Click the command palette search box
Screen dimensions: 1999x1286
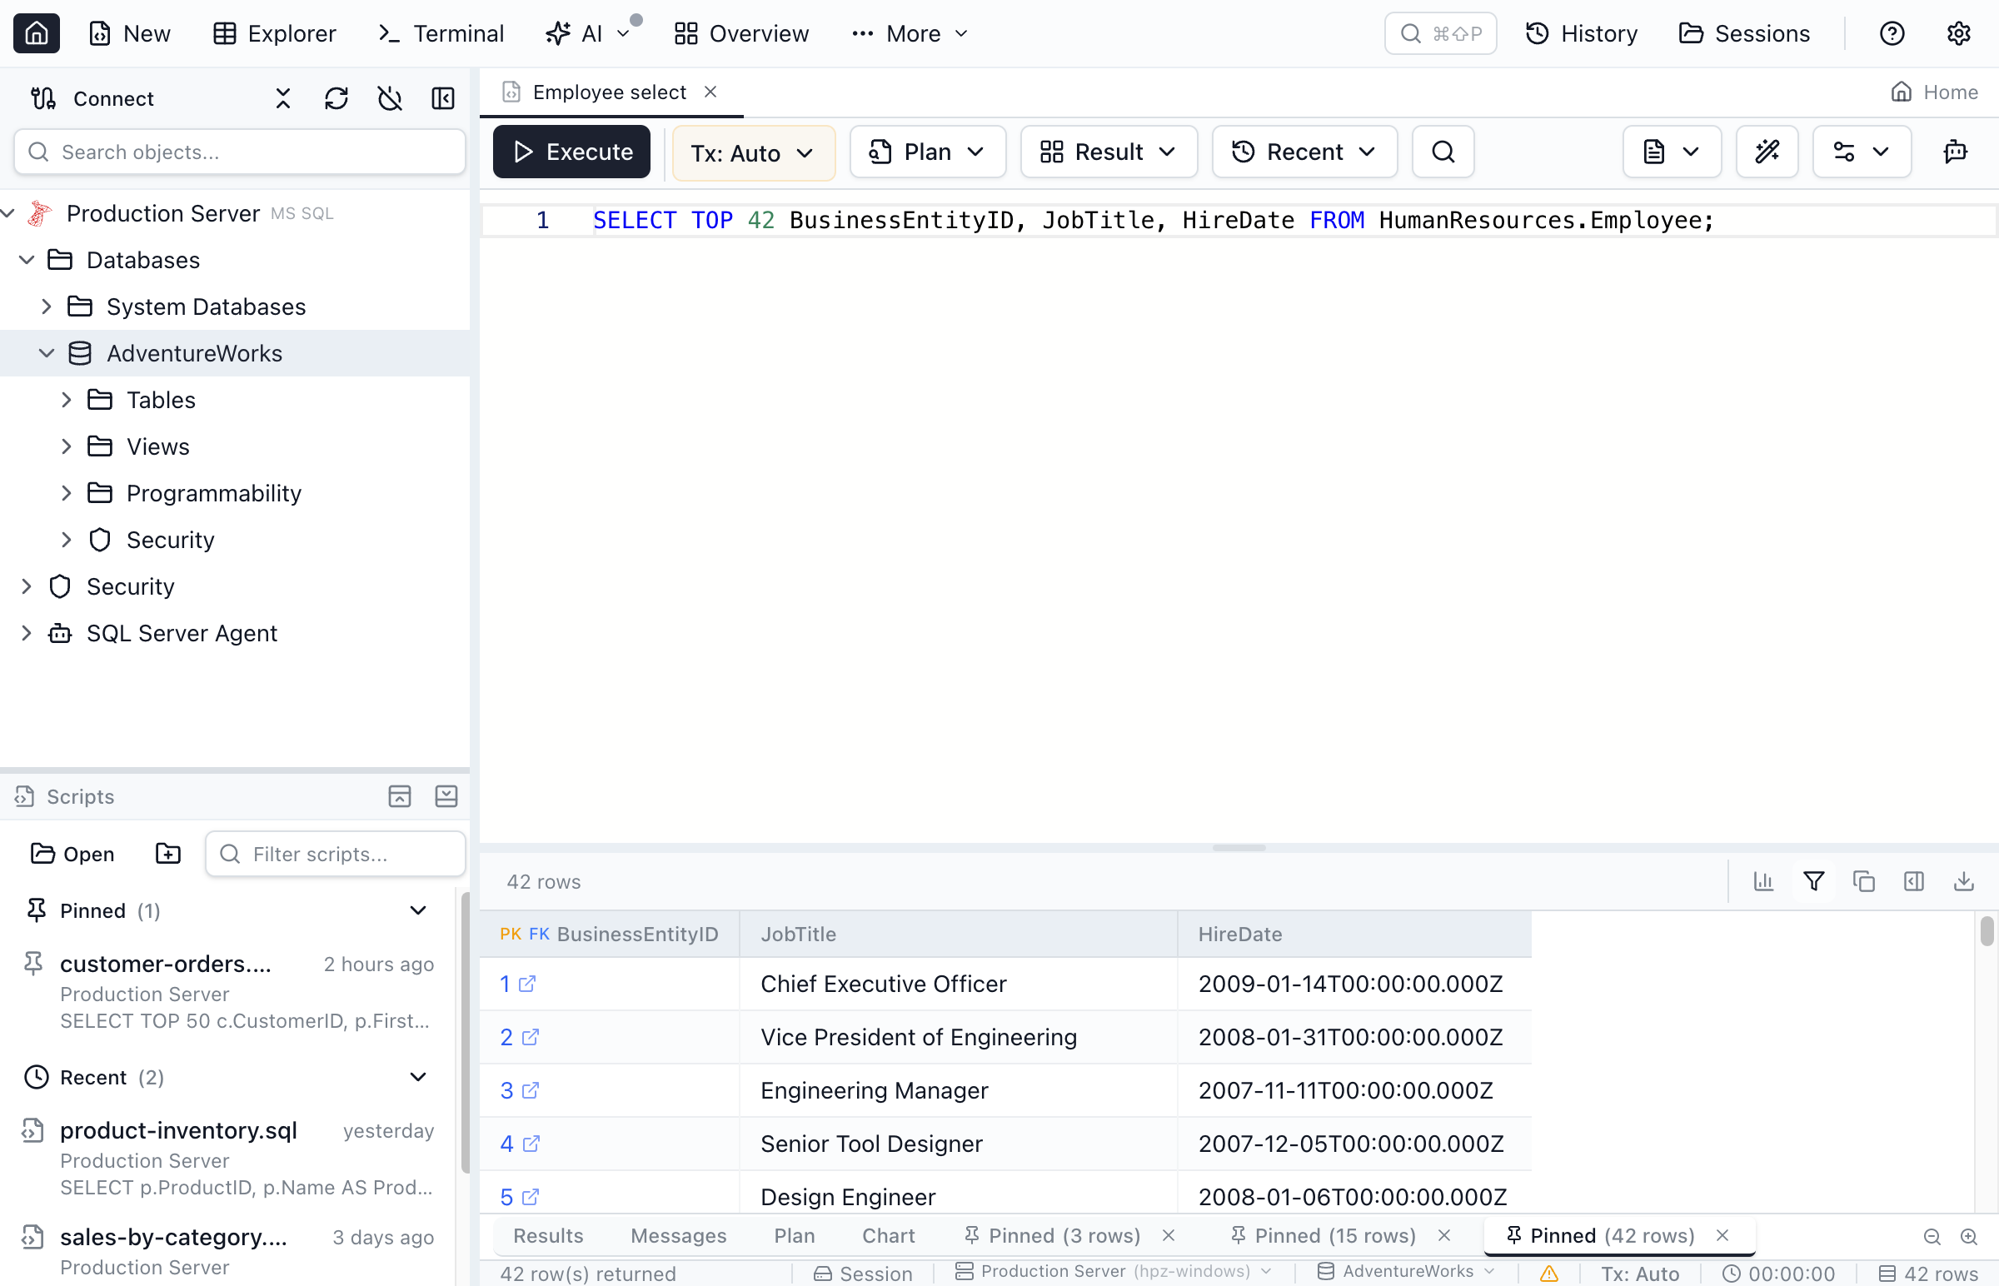(1440, 33)
